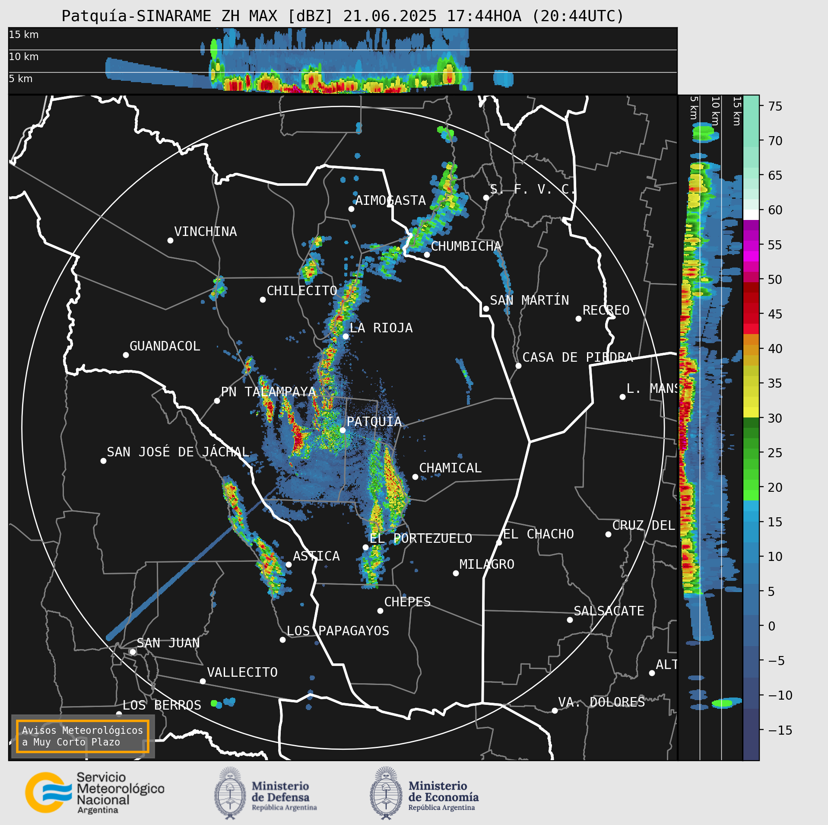
Task: Click the 15 km label in side cross-section
Action: pos(737,111)
